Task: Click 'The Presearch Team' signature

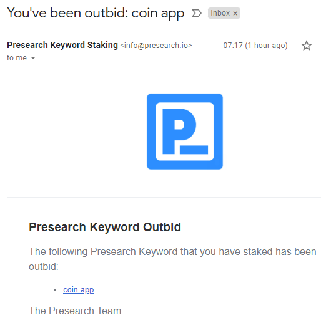Action: 75,311
